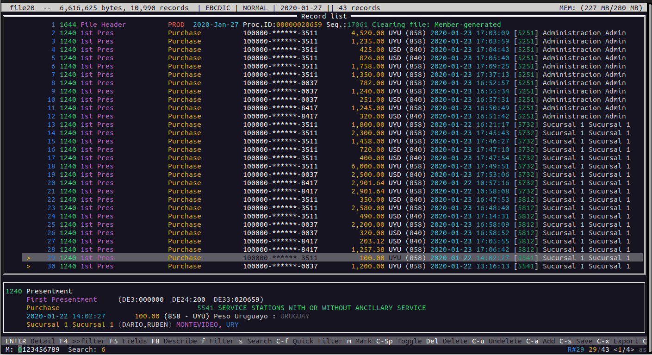652x355 pixels.
Task: Click the marker arrow beside record 29
Action: (x=28, y=258)
